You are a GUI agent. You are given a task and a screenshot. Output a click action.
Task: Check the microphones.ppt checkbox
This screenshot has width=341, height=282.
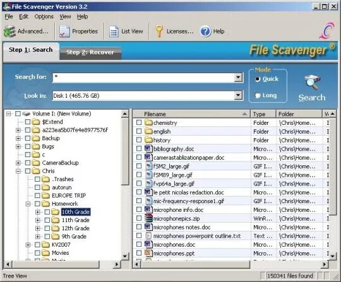pos(139,253)
